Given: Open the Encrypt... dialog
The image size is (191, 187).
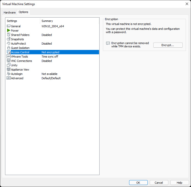Looking at the screenshot, I should click(x=168, y=45).
